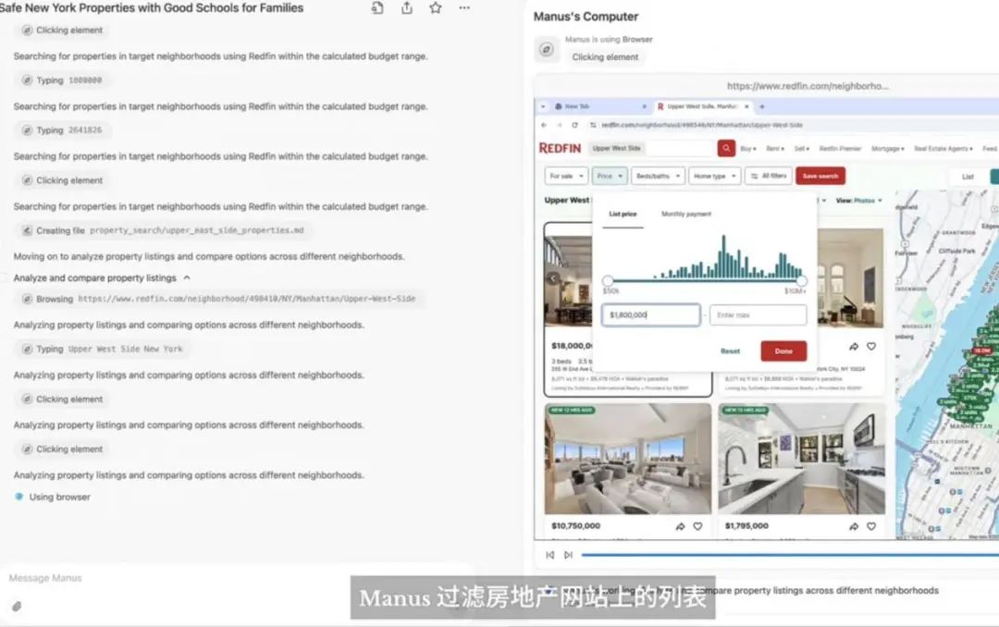This screenshot has height=627, width=999.
Task: Click the attachment paperclip icon
Action: point(18,607)
